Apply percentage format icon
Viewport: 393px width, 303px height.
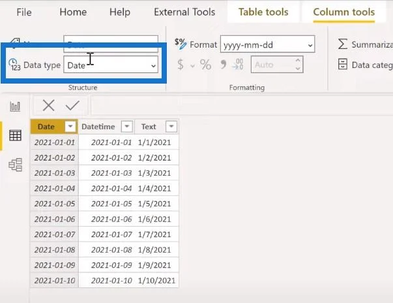(205, 65)
